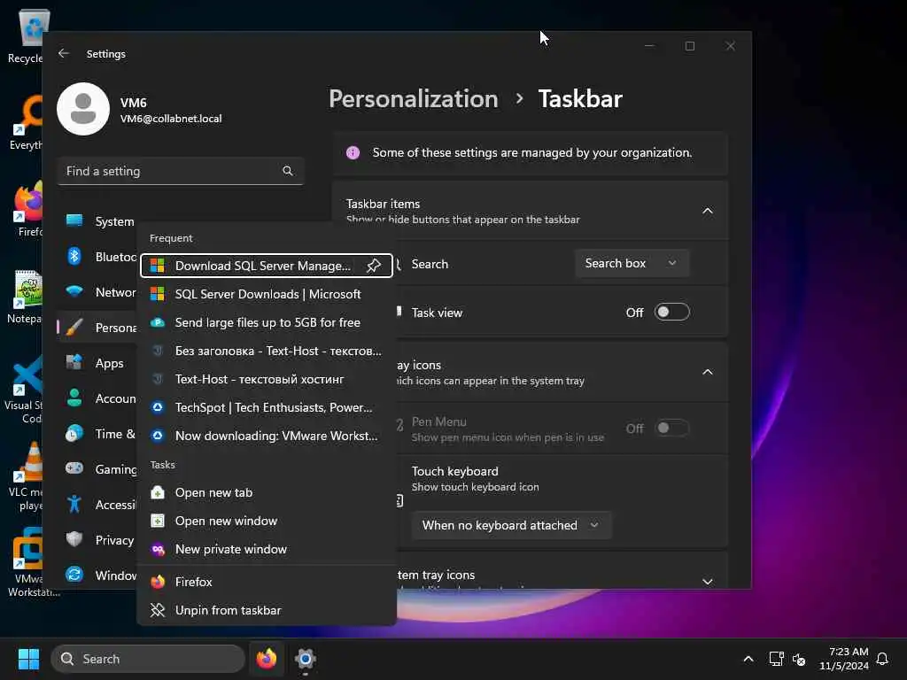This screenshot has height=680, width=907.
Task: Open the Search box dropdown
Action: 632,263
